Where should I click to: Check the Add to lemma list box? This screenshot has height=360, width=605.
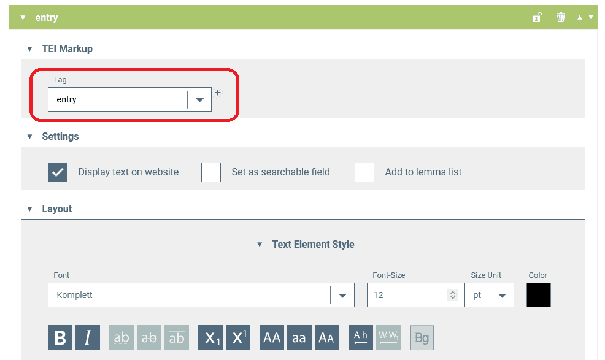pos(364,172)
